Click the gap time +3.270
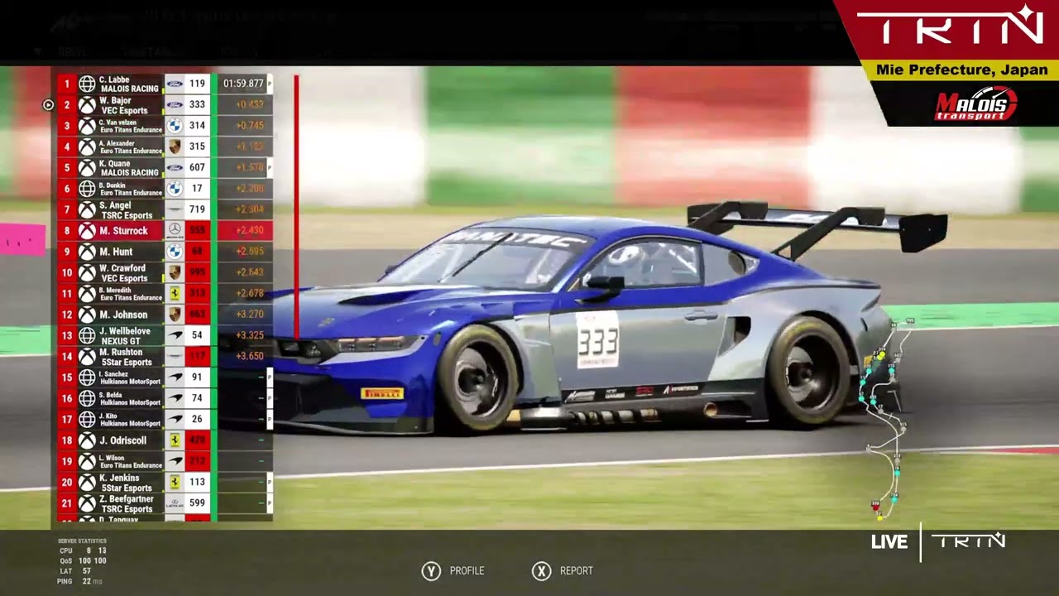 (250, 315)
